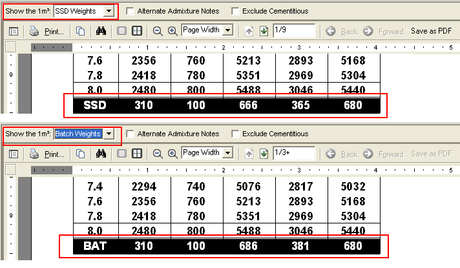Check Exclude Cementitious in the SSD Weights panel
Screen dimensions: 460x268
[236, 11]
